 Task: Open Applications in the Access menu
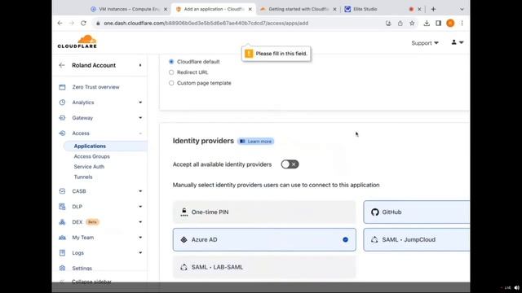tap(90, 146)
